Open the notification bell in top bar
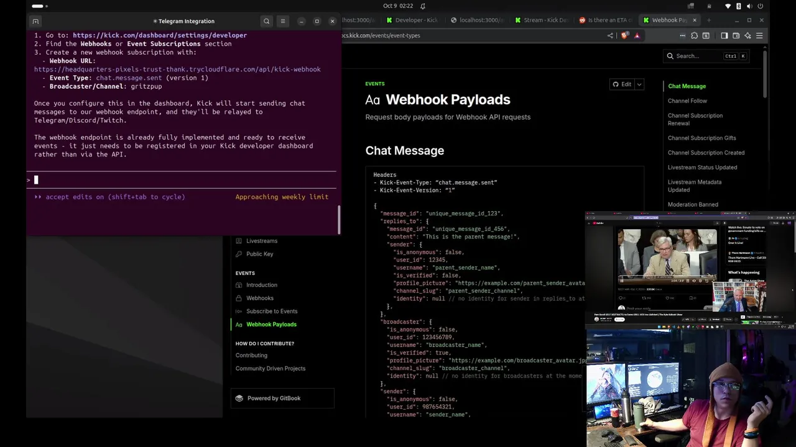Screen dimensions: 796x447 click(423, 6)
